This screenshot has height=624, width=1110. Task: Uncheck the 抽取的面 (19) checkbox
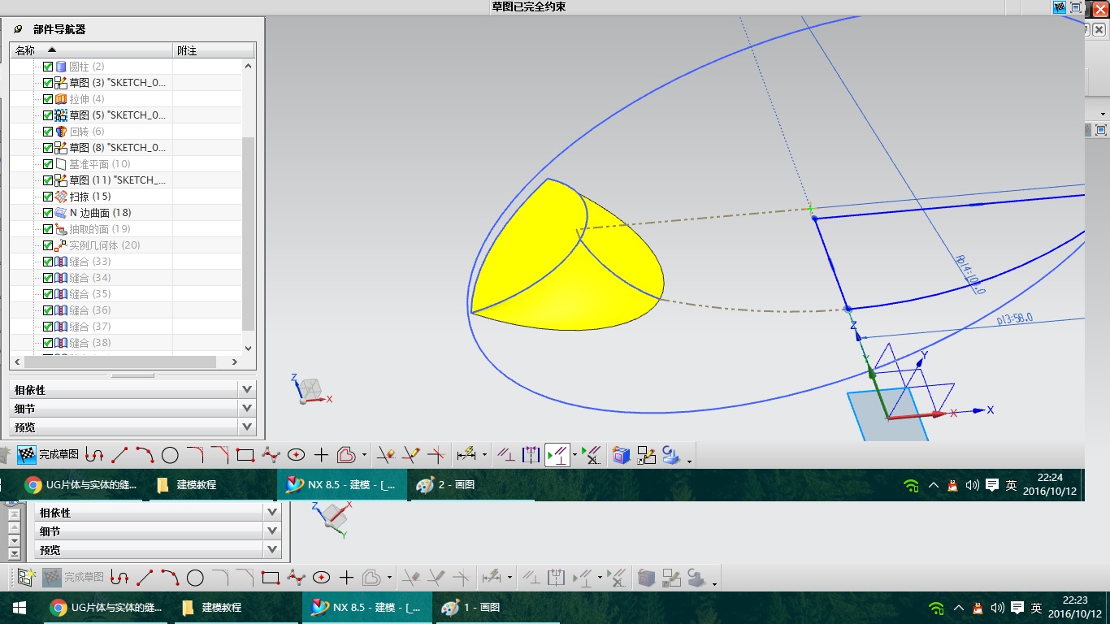pos(48,229)
